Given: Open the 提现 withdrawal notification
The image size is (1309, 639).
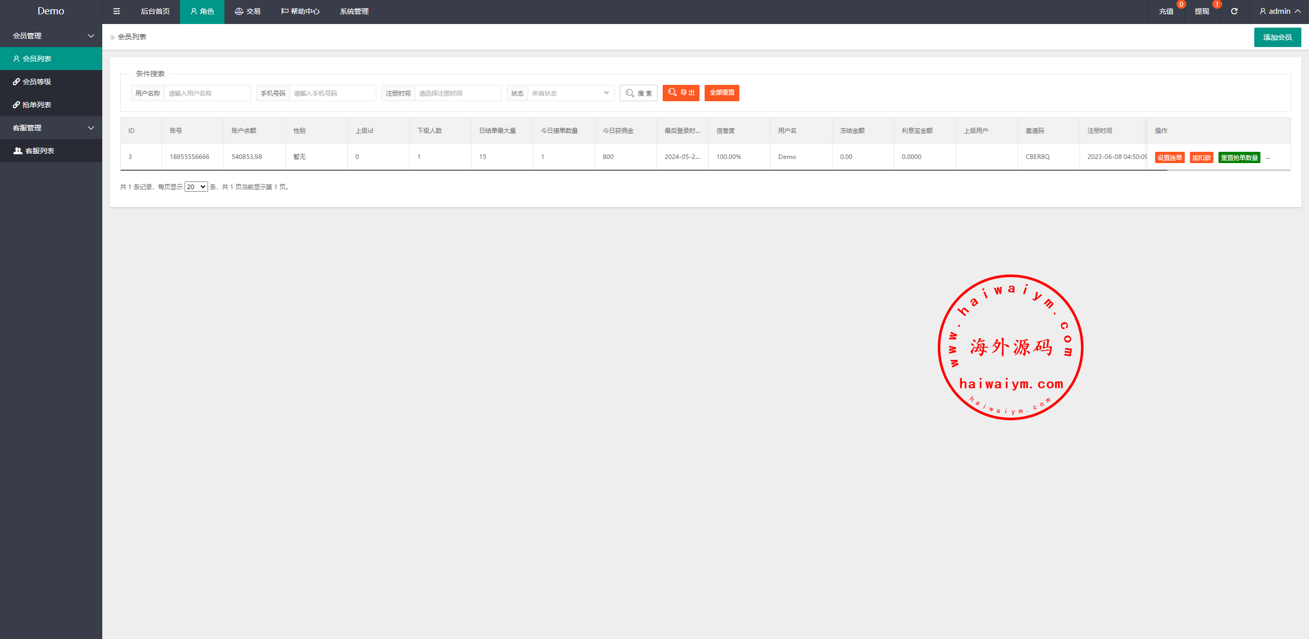Looking at the screenshot, I should coord(1202,11).
